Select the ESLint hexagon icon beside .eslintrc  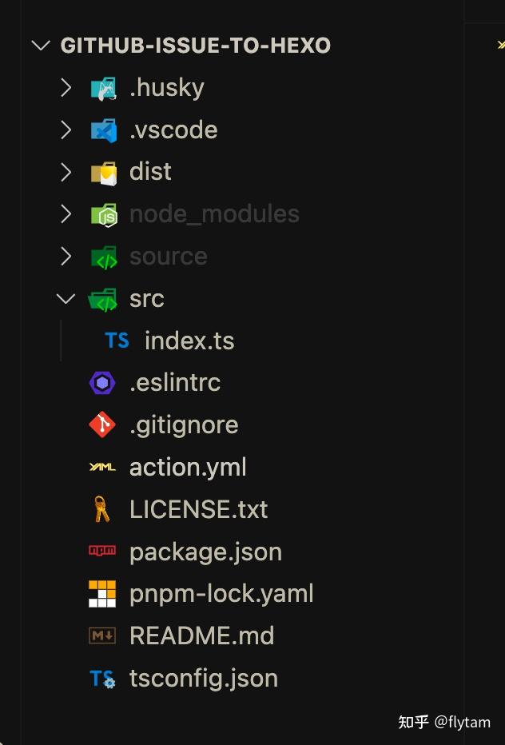[x=101, y=382]
